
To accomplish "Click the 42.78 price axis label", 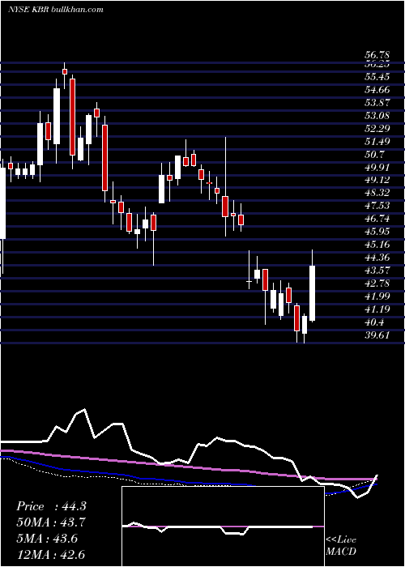I will click(x=377, y=283).
